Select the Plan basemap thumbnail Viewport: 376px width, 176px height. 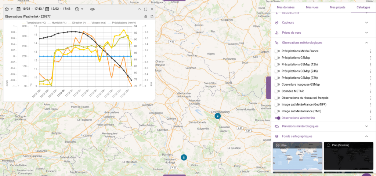pos(297,156)
